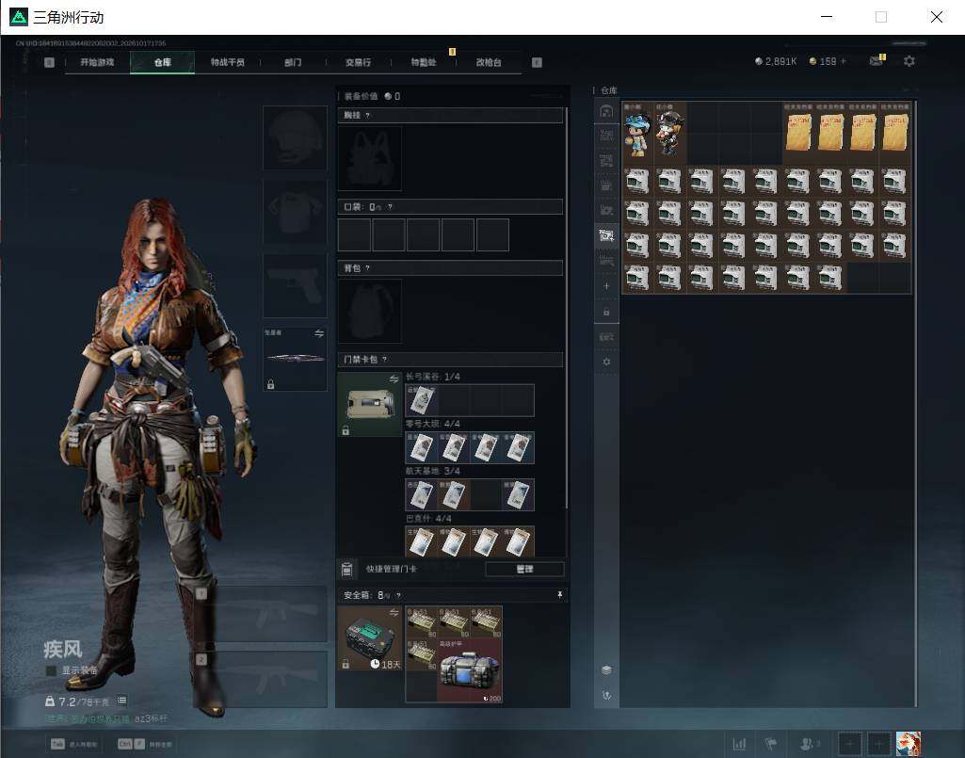This screenshot has width=965, height=758.
Task: Open the 改枪台 tab
Action: 489,62
